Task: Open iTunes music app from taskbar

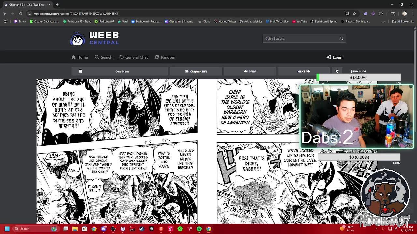Action: point(122,229)
